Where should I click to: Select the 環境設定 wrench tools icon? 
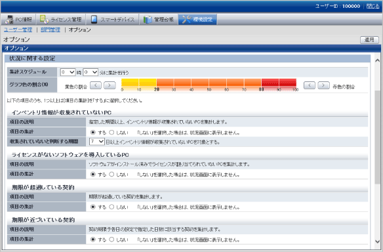pos(186,20)
